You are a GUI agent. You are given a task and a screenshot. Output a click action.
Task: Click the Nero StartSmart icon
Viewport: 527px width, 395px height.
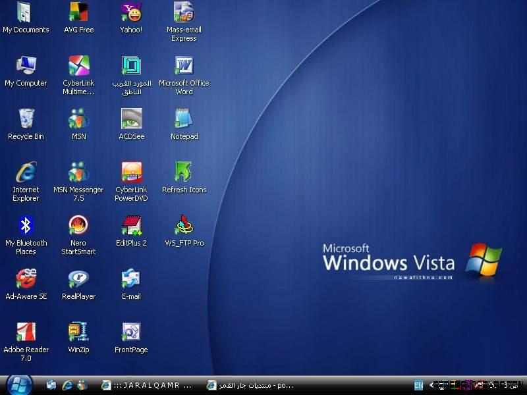pyautogui.click(x=78, y=226)
